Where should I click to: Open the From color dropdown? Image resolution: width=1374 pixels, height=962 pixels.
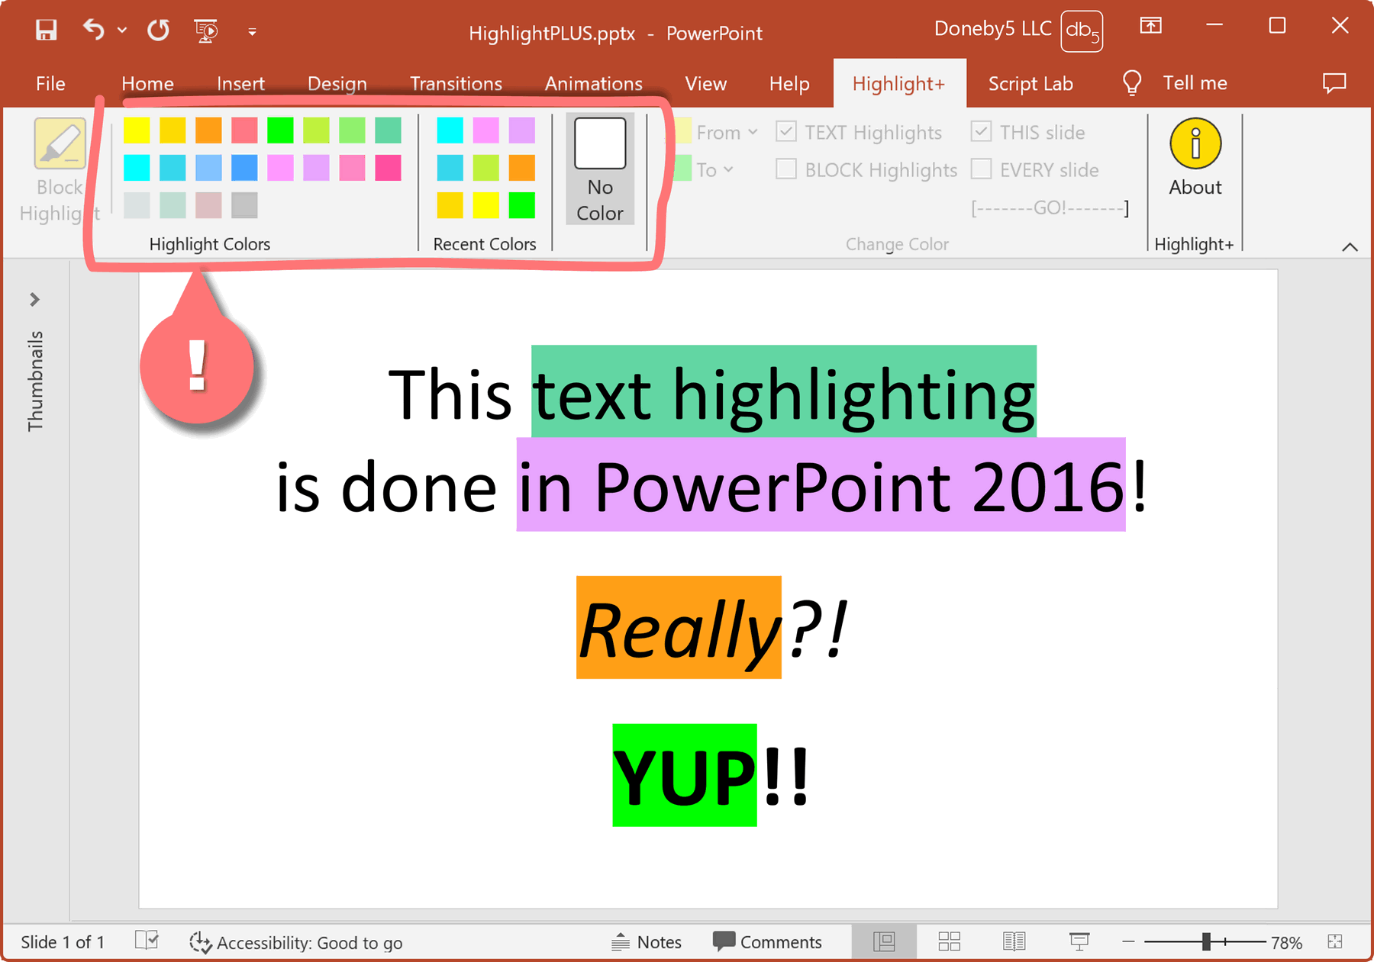[718, 133]
